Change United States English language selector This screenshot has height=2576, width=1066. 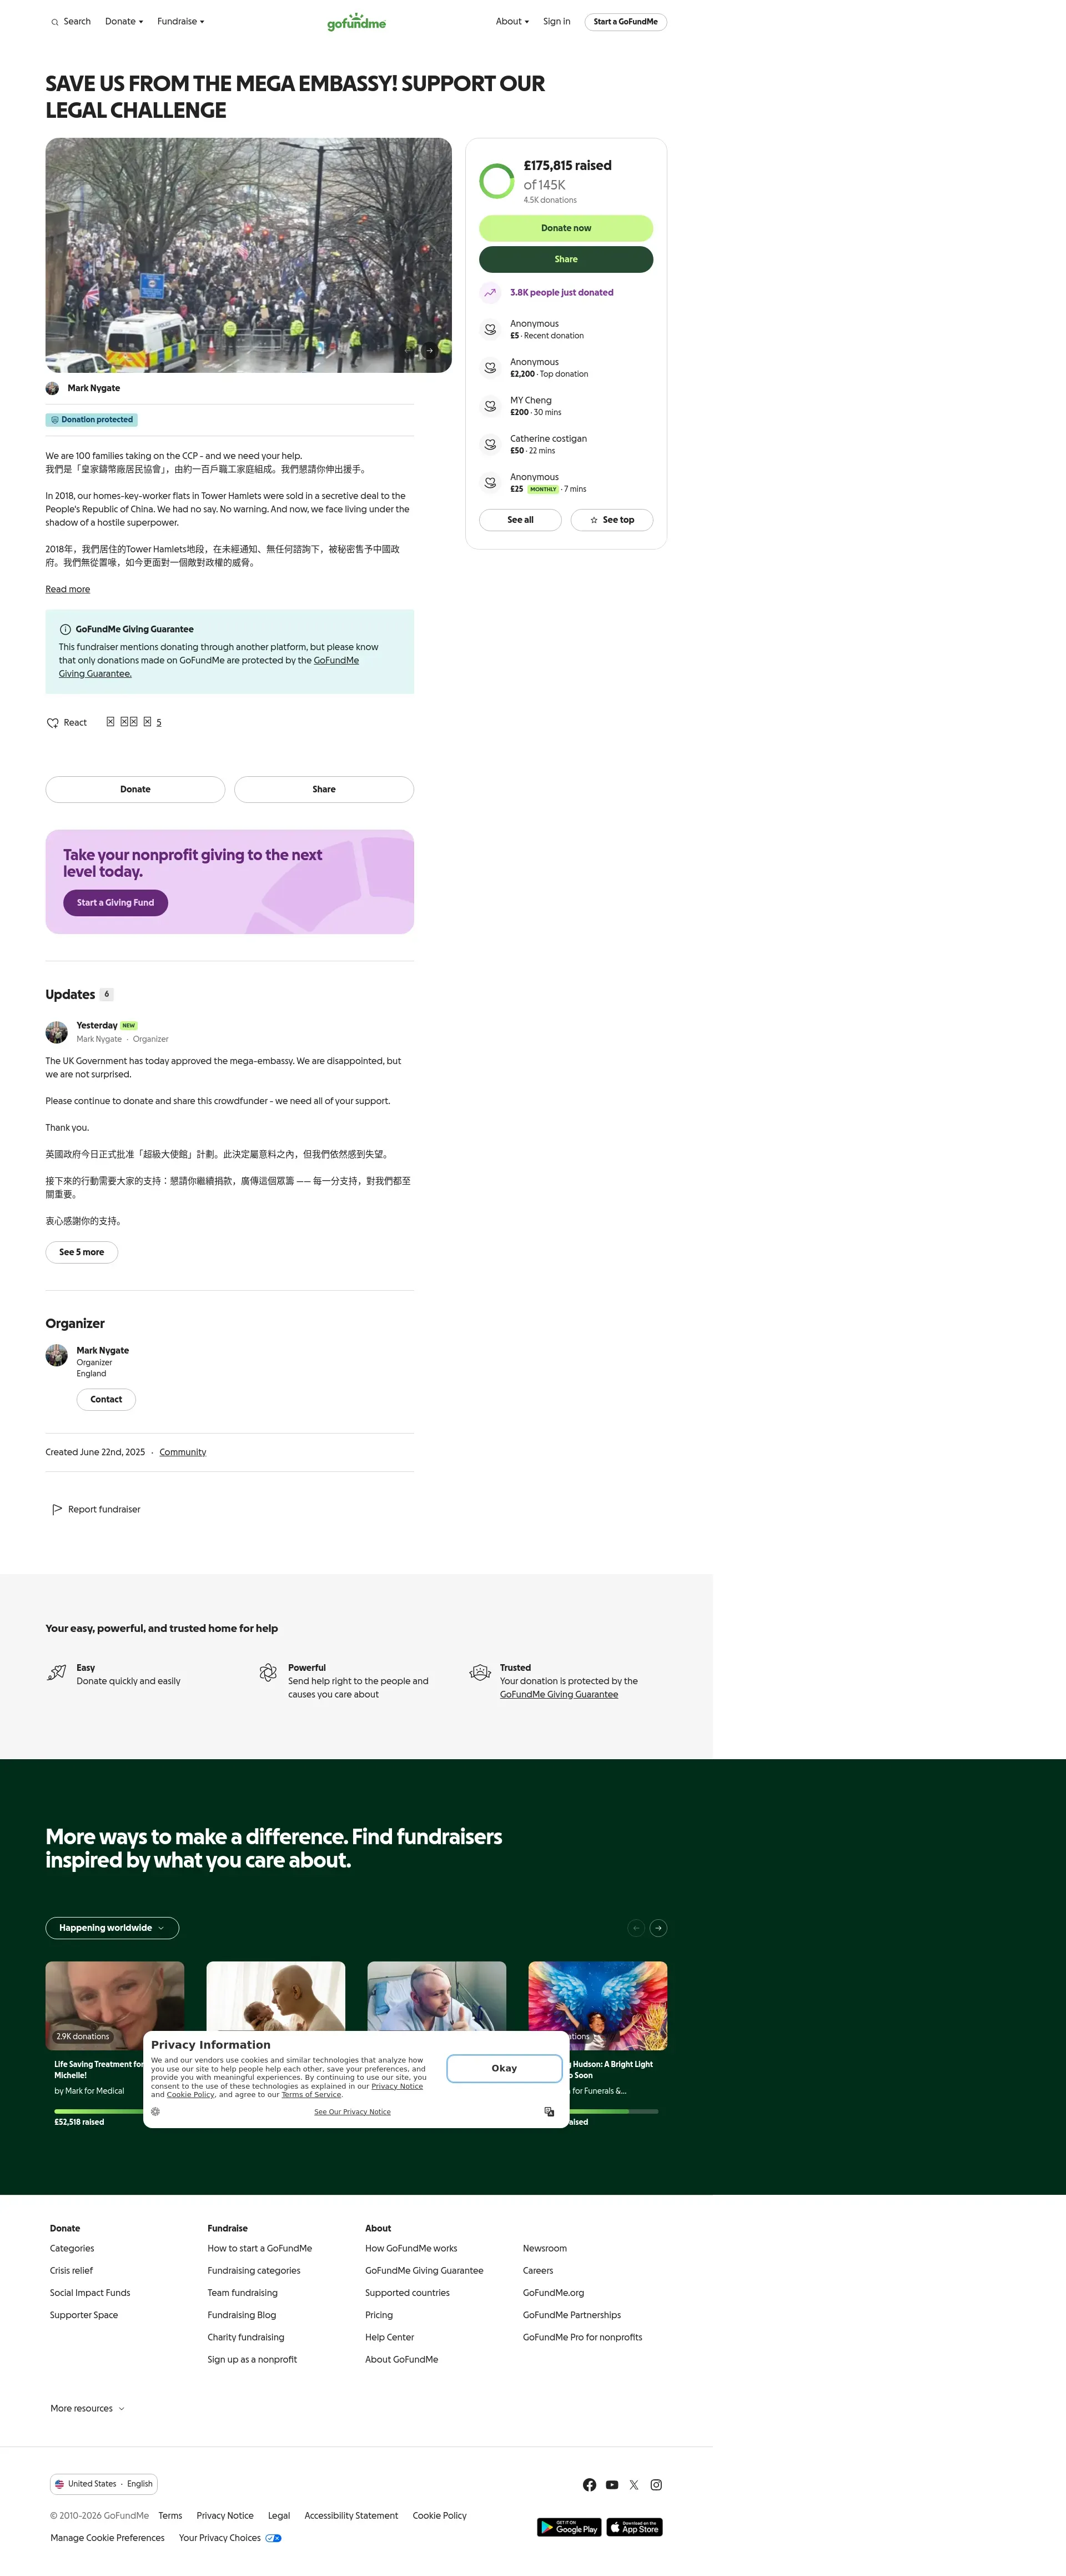tap(104, 2484)
